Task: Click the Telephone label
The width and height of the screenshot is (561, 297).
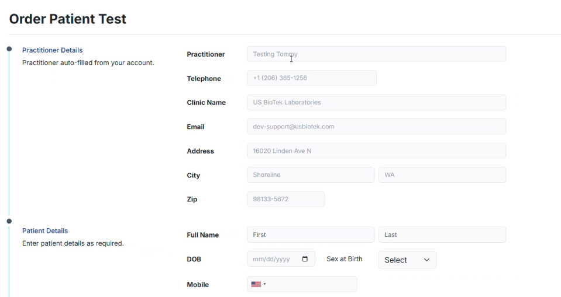Action: [204, 79]
